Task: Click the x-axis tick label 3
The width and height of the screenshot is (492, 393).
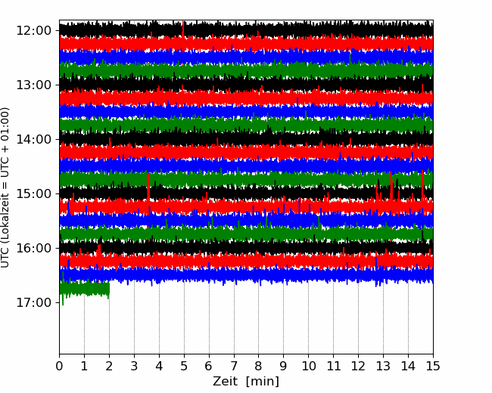Action: (134, 366)
